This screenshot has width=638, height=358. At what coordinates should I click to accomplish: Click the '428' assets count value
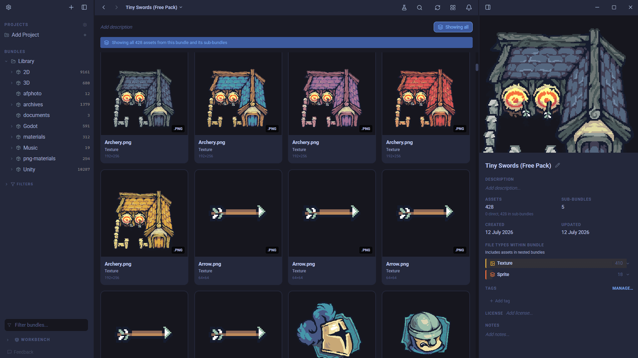tap(489, 207)
